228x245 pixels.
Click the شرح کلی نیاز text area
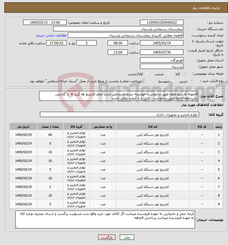[x=119, y=96]
